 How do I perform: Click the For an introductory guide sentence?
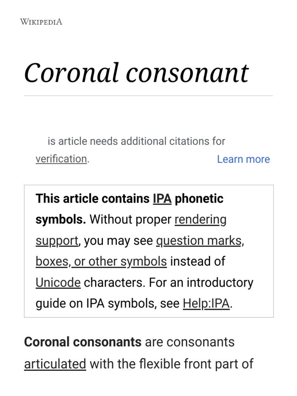click(201, 282)
